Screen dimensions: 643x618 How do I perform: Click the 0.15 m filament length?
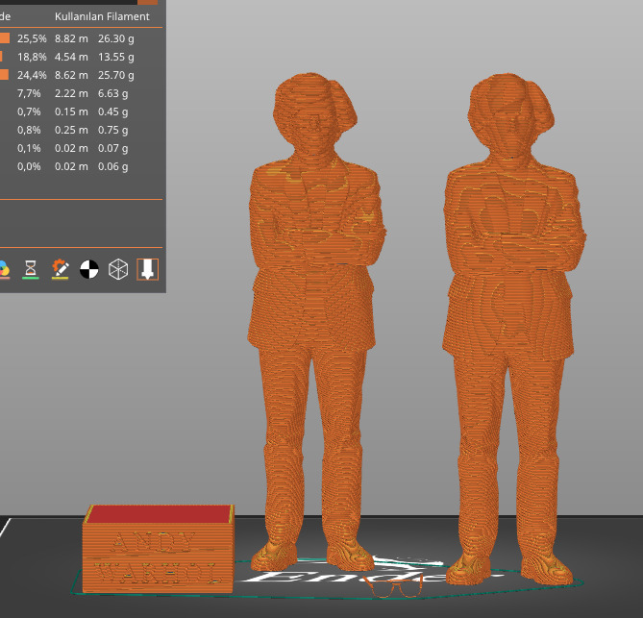pyautogui.click(x=71, y=111)
